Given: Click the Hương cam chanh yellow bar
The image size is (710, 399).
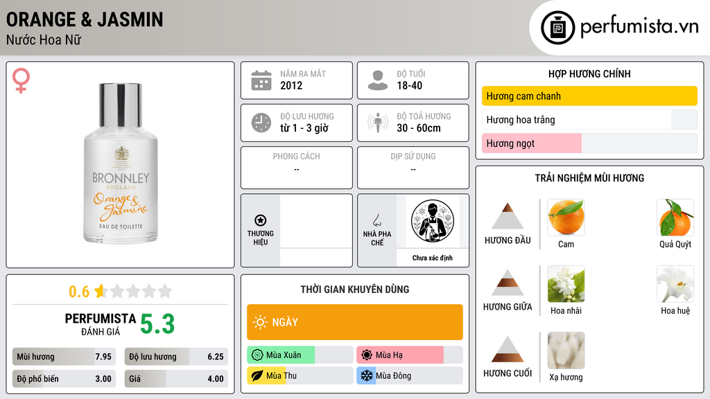Looking at the screenshot, I should tap(589, 96).
